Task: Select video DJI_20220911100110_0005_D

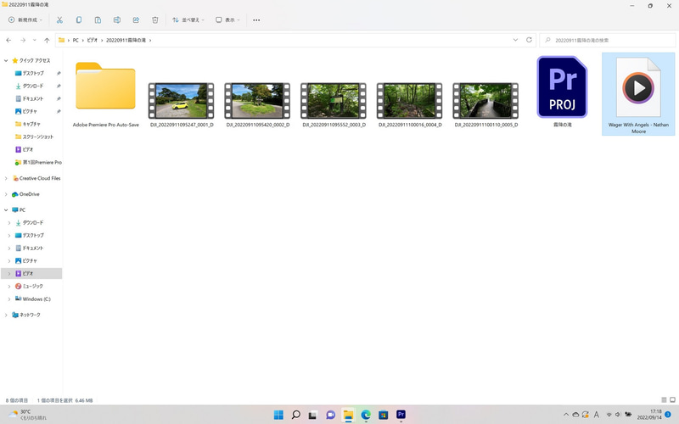Action: (x=485, y=104)
